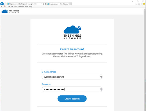
Task: Open the Tools menu
Action: [x=27, y=7]
